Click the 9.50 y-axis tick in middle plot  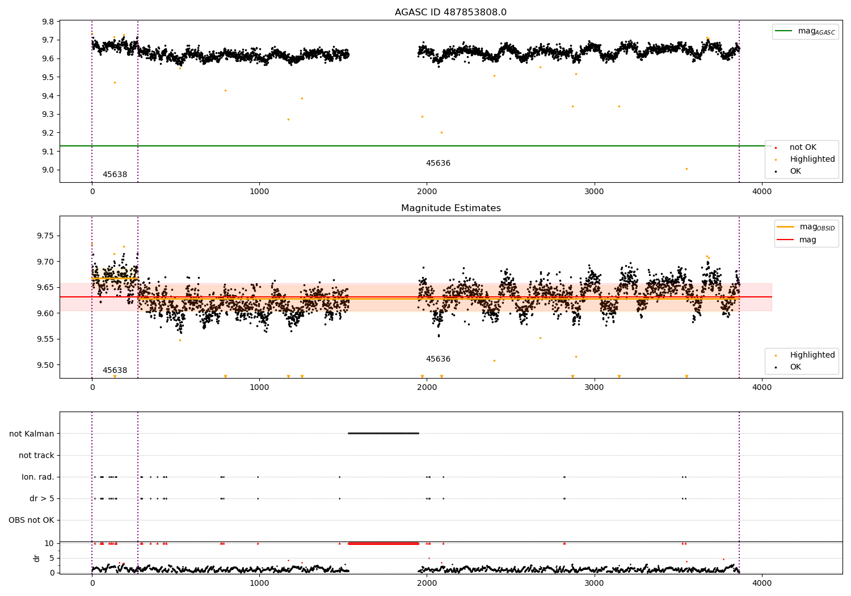tap(46, 365)
